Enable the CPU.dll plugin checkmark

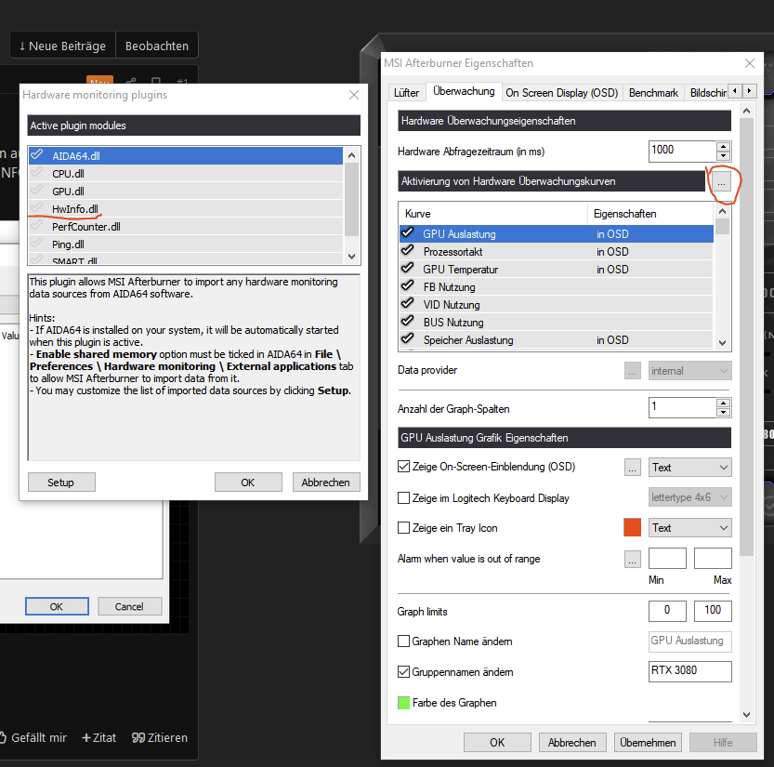(37, 173)
